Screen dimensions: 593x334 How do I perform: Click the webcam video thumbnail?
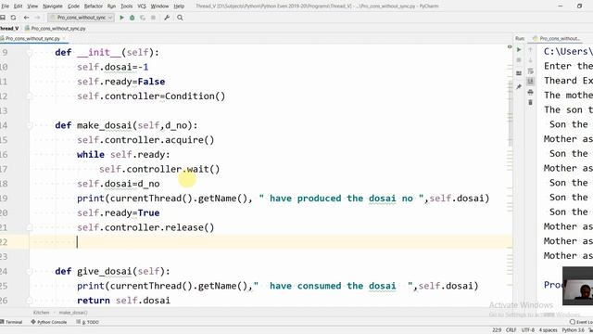(x=577, y=286)
